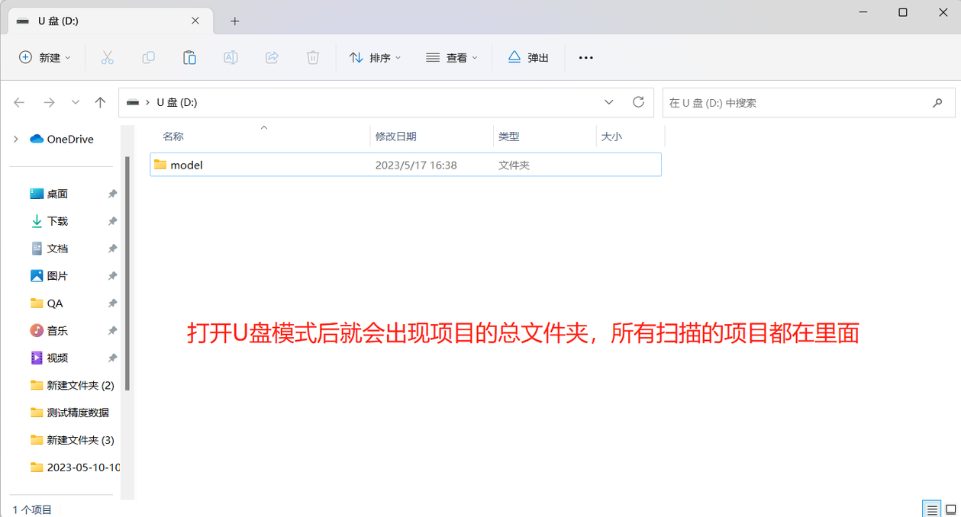This screenshot has width=961, height=517.
Task: Go up one folder level
Action: click(100, 102)
